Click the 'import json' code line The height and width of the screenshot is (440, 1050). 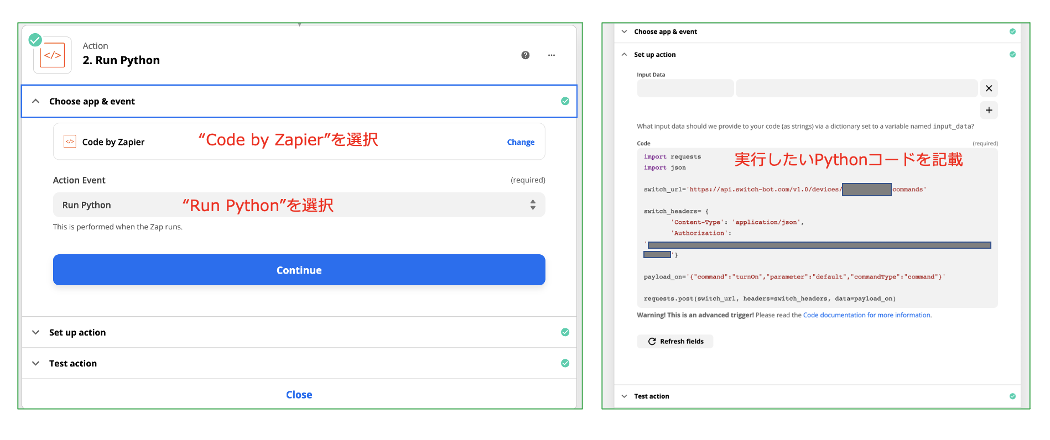tap(664, 167)
